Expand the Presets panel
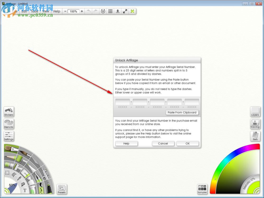The width and height of the screenshot is (264, 198). pyautogui.click(x=62, y=189)
